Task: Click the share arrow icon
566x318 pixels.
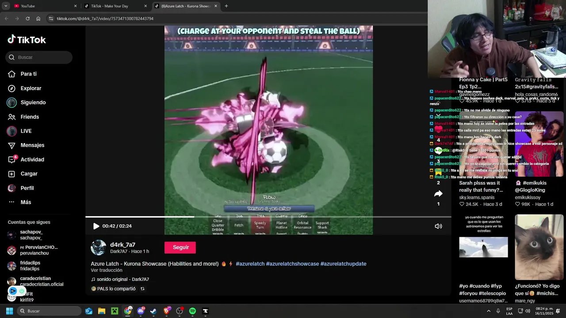Action: [438, 193]
